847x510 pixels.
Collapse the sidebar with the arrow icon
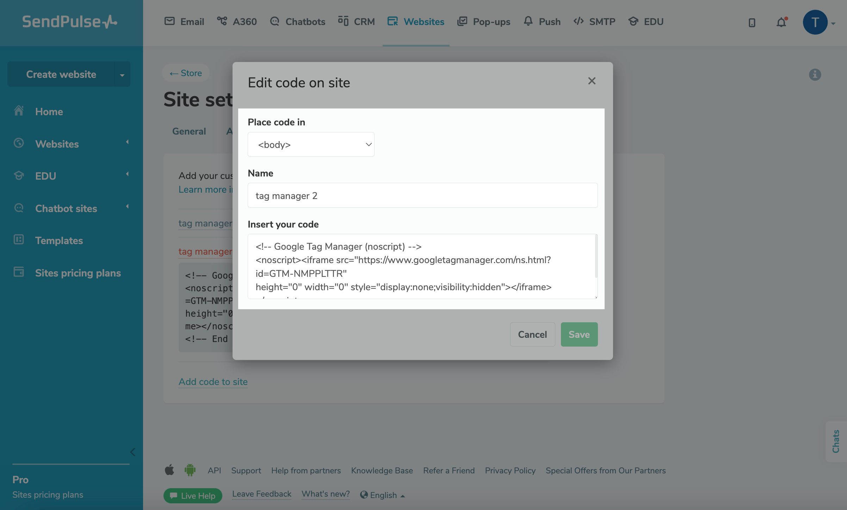tap(133, 452)
